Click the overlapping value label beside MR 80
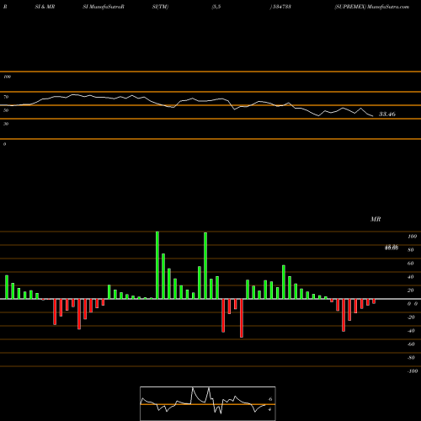This screenshot has width=421, height=421. [392, 248]
